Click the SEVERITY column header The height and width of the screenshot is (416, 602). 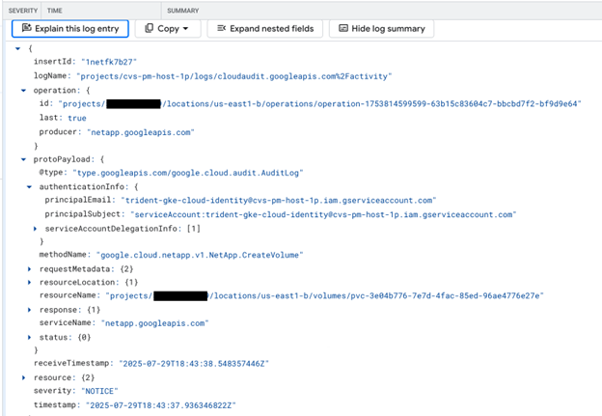point(22,10)
